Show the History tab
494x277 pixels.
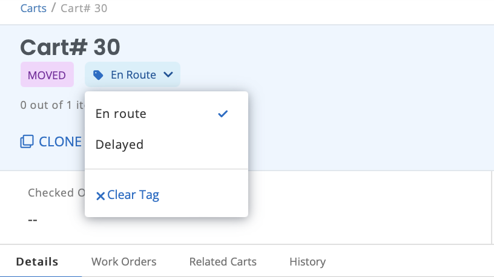(308, 261)
